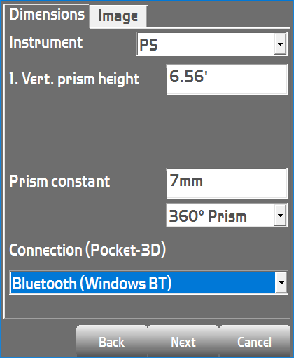This screenshot has width=294, height=358.
Task: Select the highlighted Bluetooth (Windows BT) entry
Action: (143, 283)
